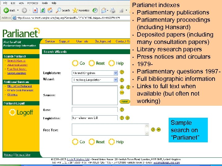Click the W wizard icon next to Legislation
Image resolution: width=222 pixels, height=166 pixels.
(x=127, y=118)
